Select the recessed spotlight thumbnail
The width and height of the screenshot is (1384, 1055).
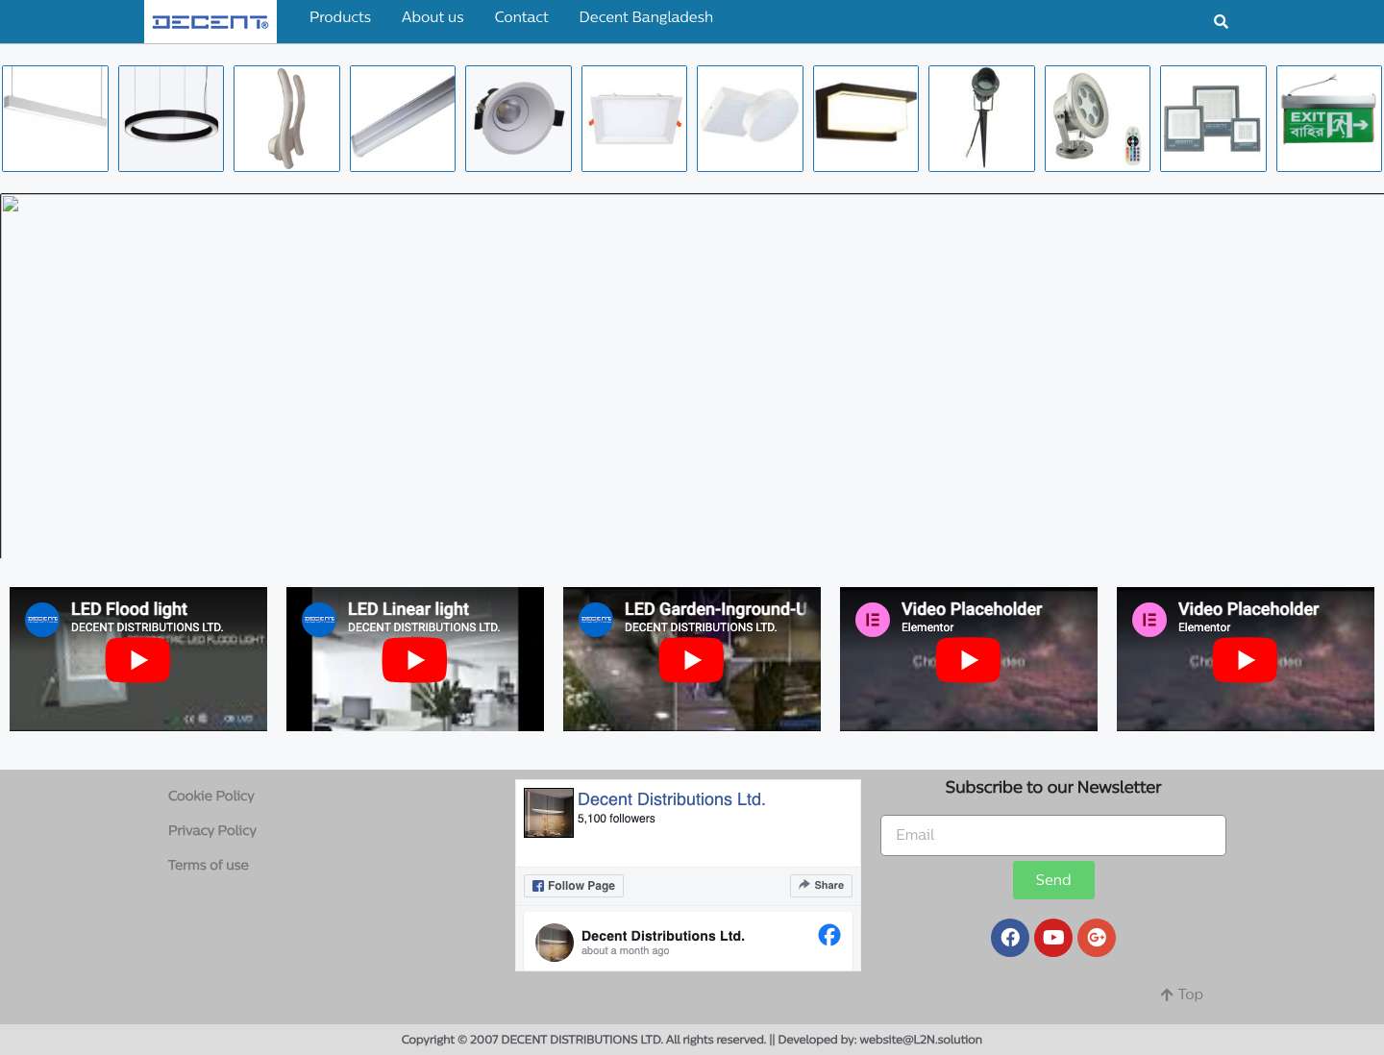(518, 119)
